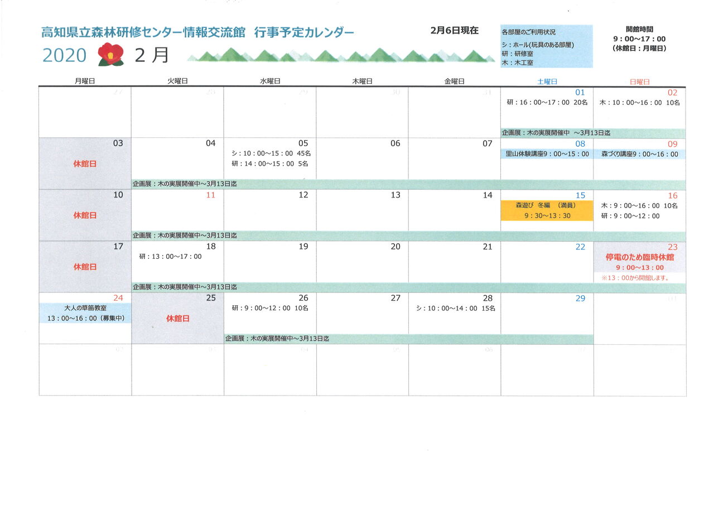Click the 木曜日 column header
Image resolution: width=714 pixels, height=505 pixels.
(x=362, y=81)
